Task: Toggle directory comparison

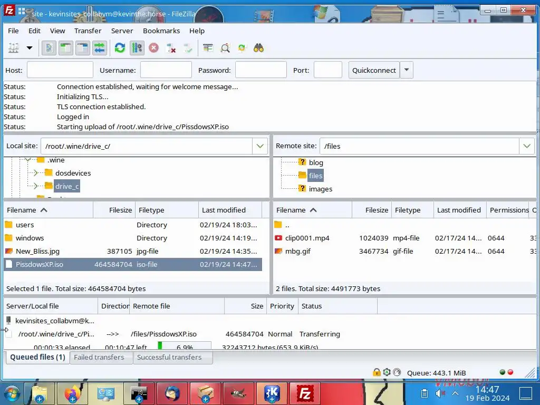Action: (x=225, y=48)
